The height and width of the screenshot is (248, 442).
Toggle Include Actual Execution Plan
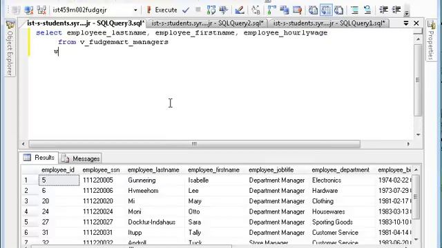pyautogui.click(x=271, y=10)
